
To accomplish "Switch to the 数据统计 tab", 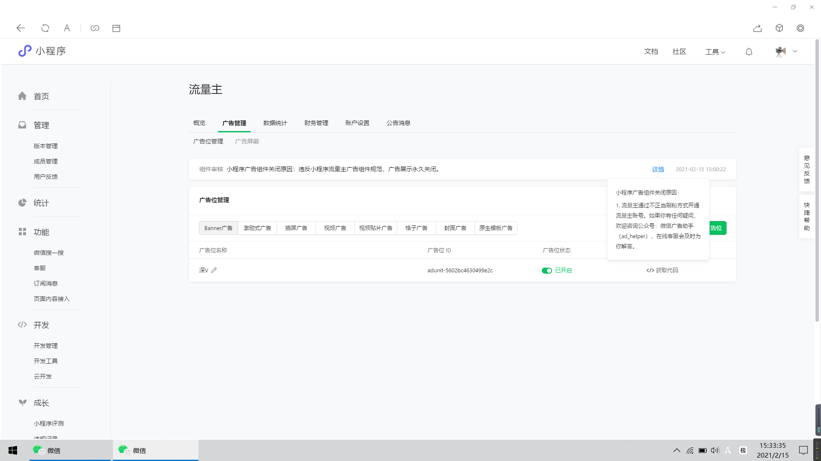I will pos(275,123).
